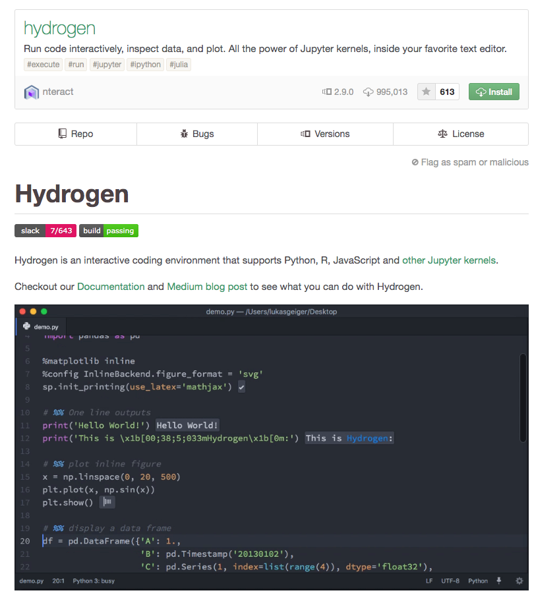Select the #julia tag
Viewport: 534px width, 601px height.
pos(179,65)
